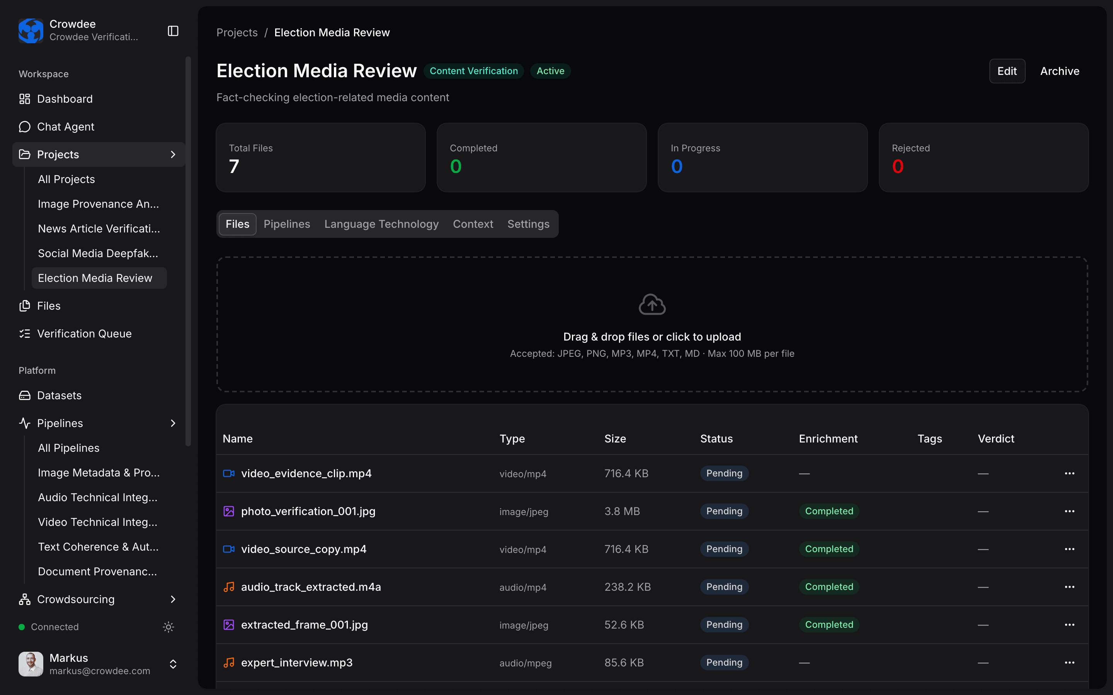Click the cloud upload icon
Image resolution: width=1113 pixels, height=695 pixels.
click(652, 304)
